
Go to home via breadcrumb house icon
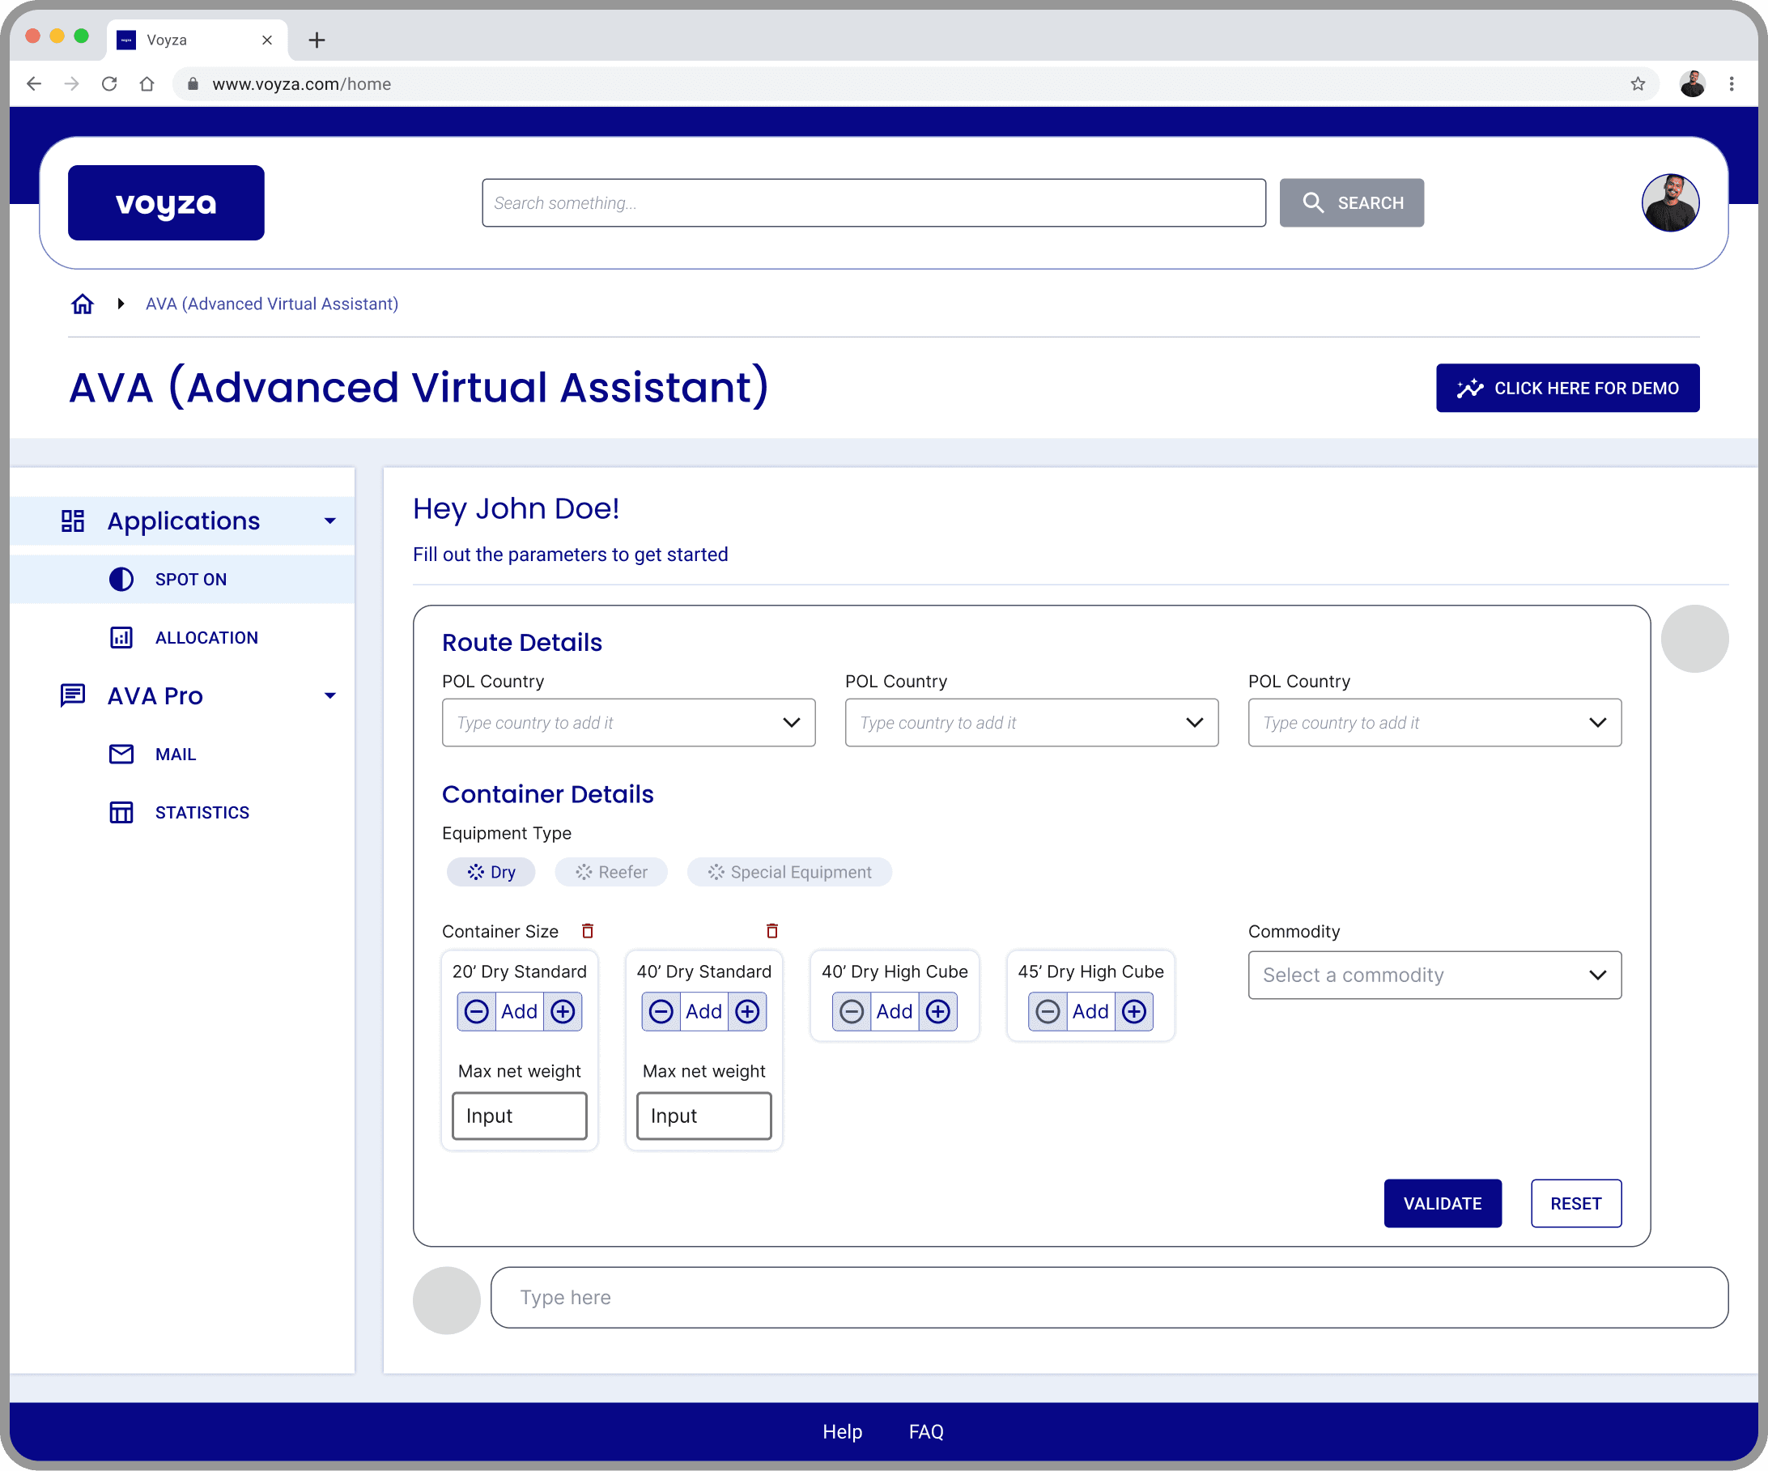(83, 304)
